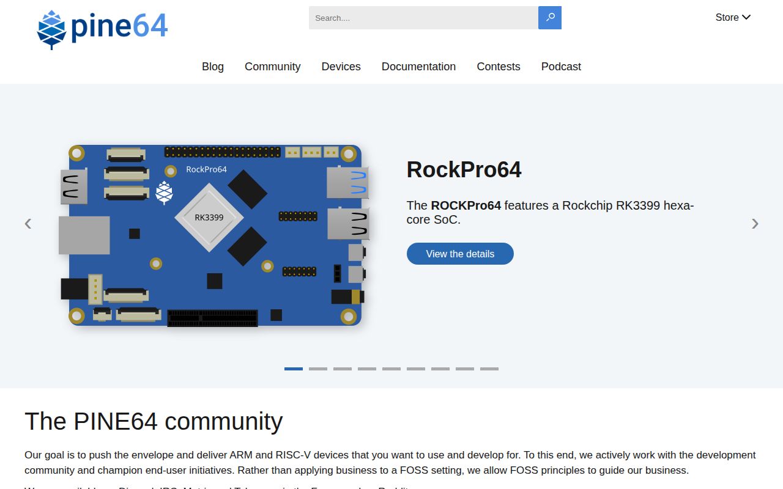Open the Devices navigation menu
The image size is (783, 489).
(x=341, y=67)
